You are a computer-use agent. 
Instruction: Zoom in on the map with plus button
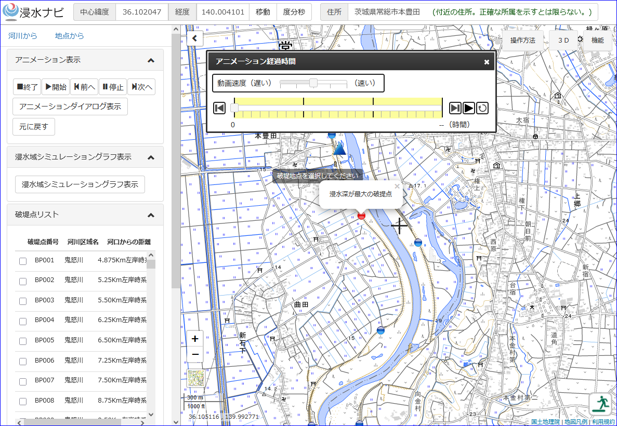click(195, 339)
